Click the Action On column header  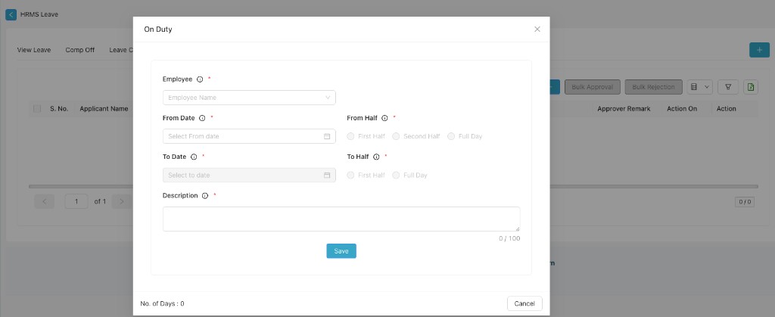pyautogui.click(x=682, y=109)
